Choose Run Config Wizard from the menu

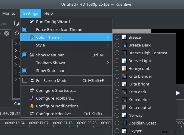click(66, 22)
